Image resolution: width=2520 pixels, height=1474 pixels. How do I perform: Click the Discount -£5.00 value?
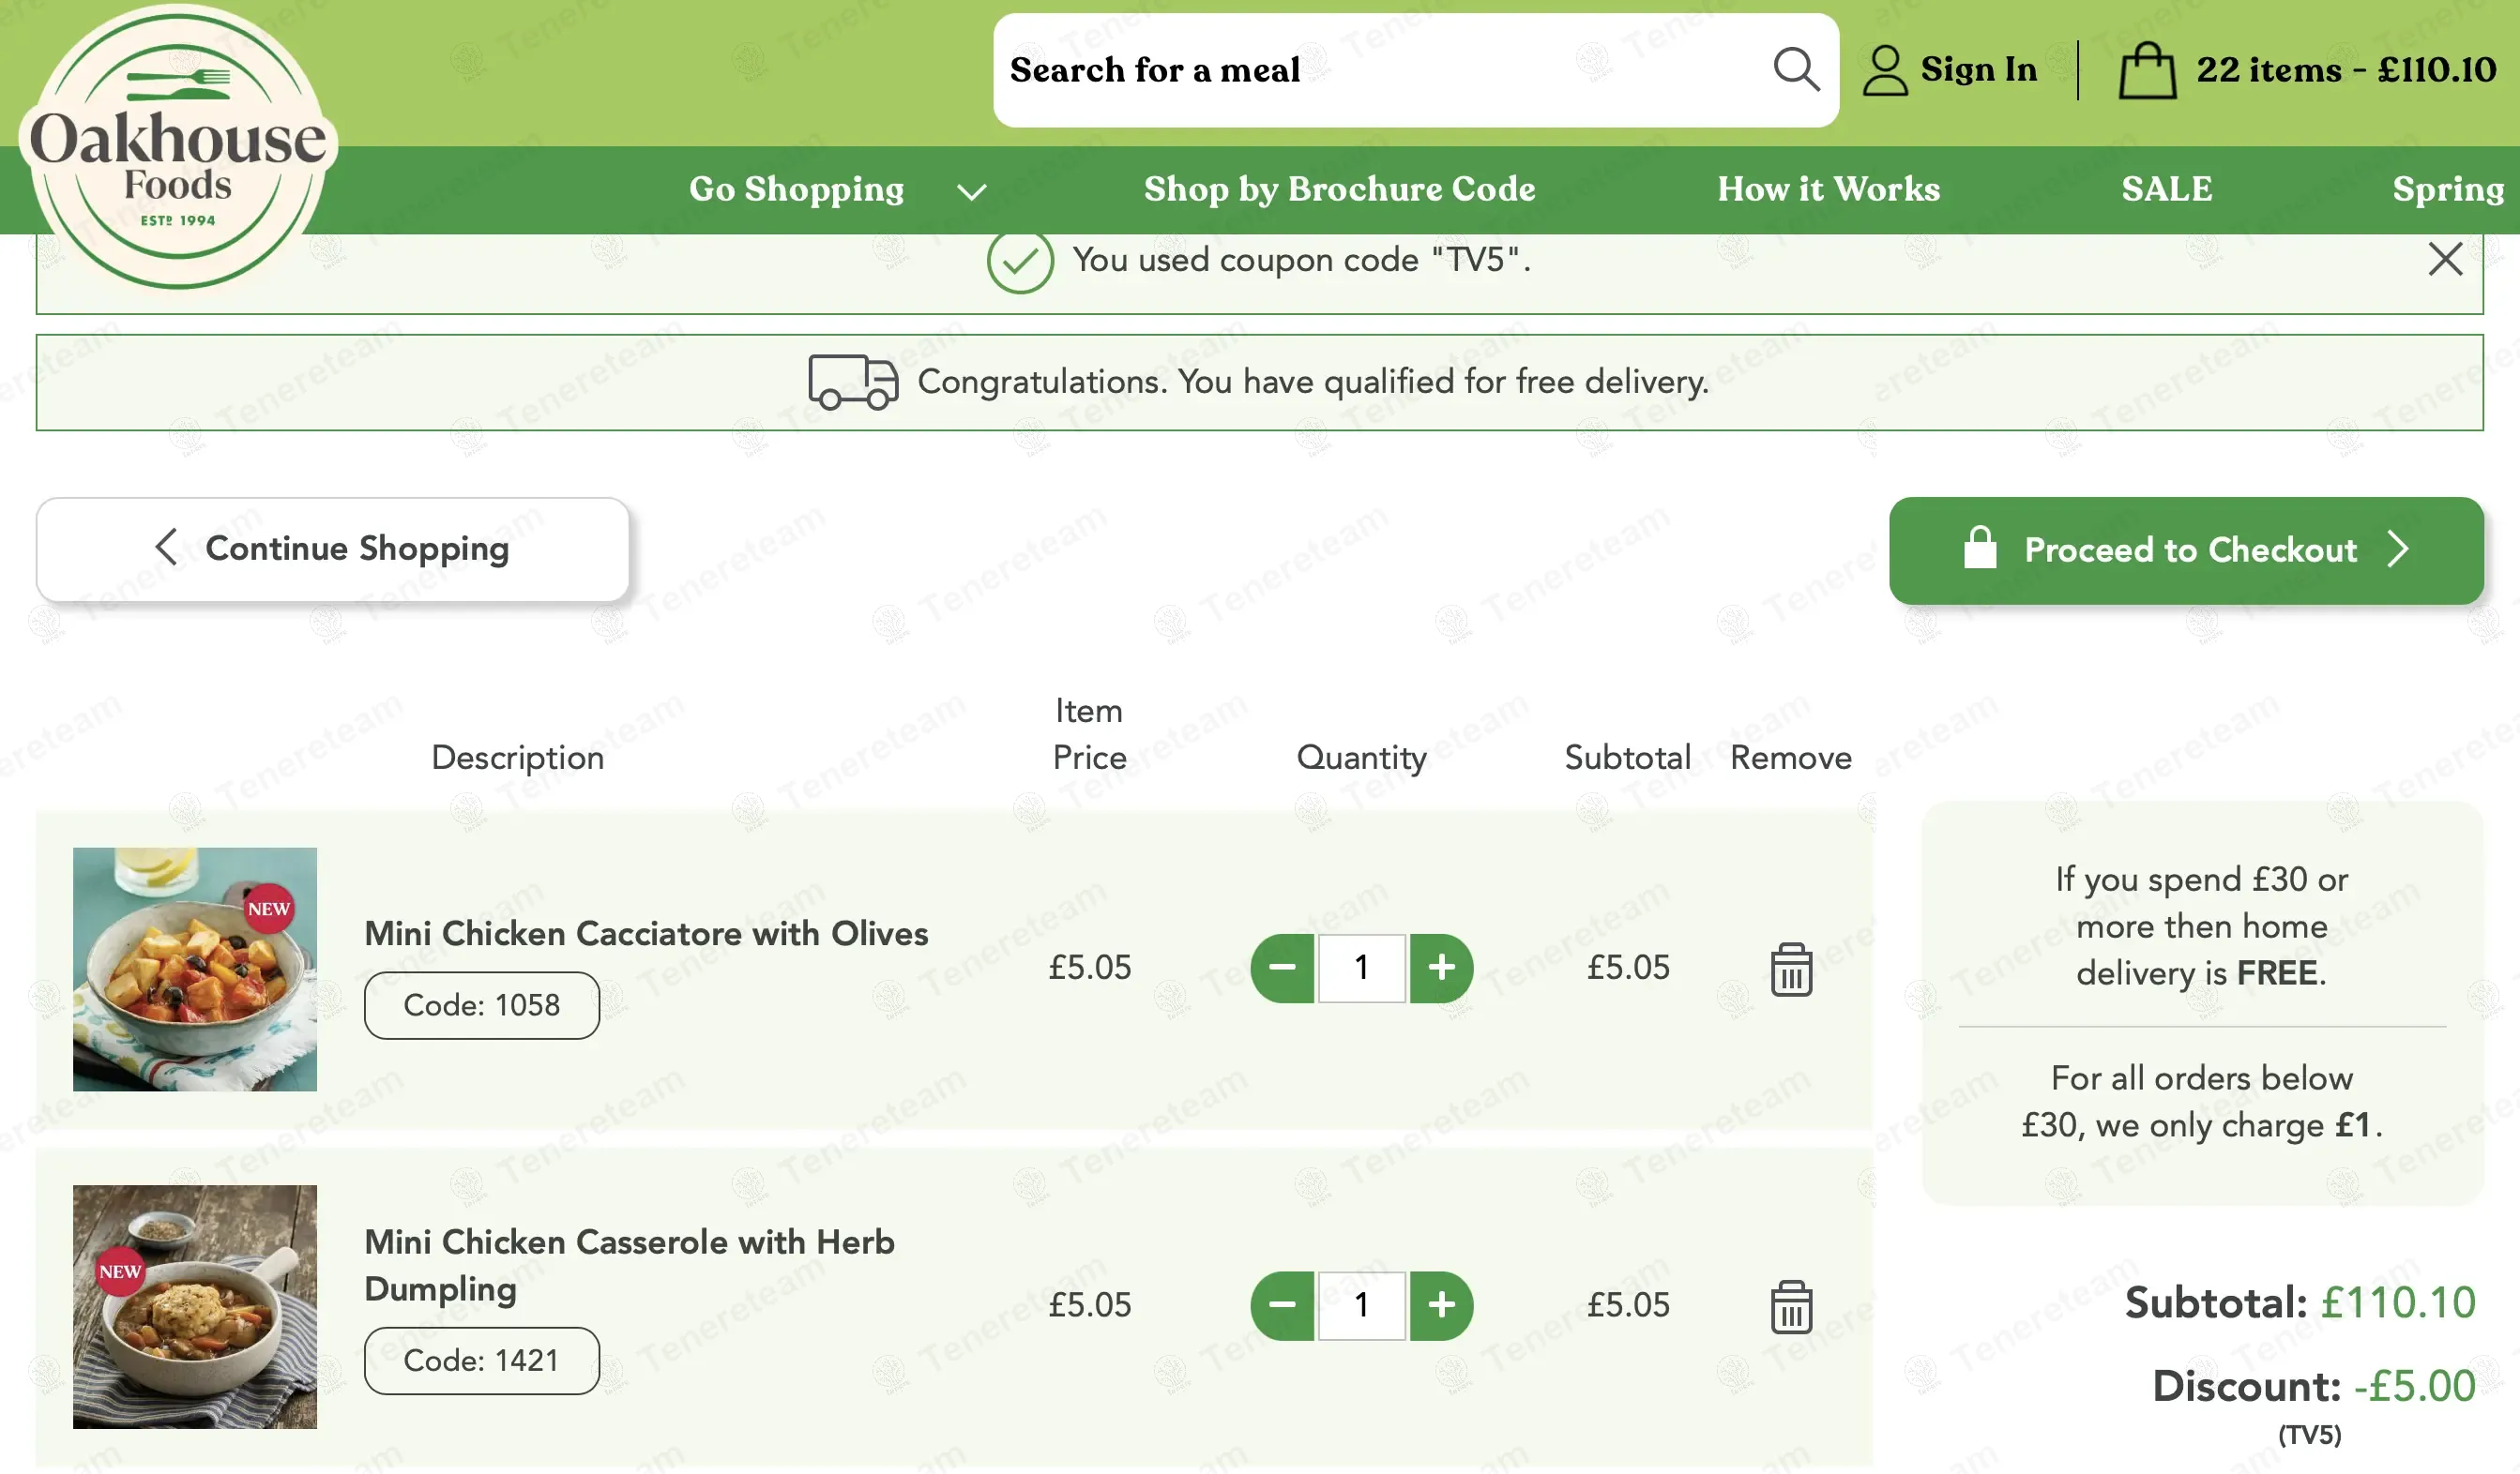2414,1387
